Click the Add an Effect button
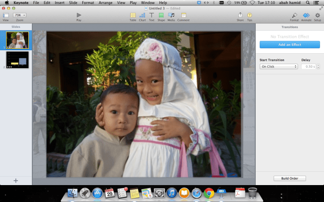Screen dimensions: 324x202 (290, 45)
